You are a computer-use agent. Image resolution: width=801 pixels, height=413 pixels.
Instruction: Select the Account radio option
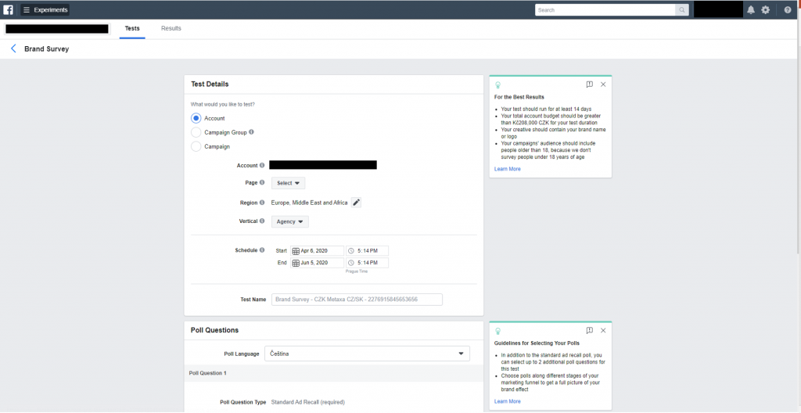(196, 118)
